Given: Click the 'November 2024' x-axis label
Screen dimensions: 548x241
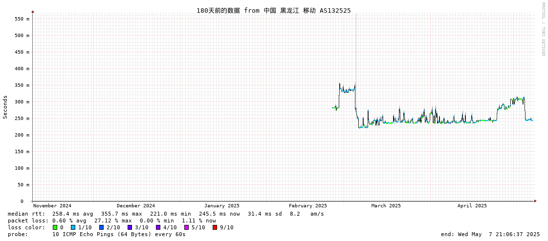Looking at the screenshot, I should (x=52, y=206).
